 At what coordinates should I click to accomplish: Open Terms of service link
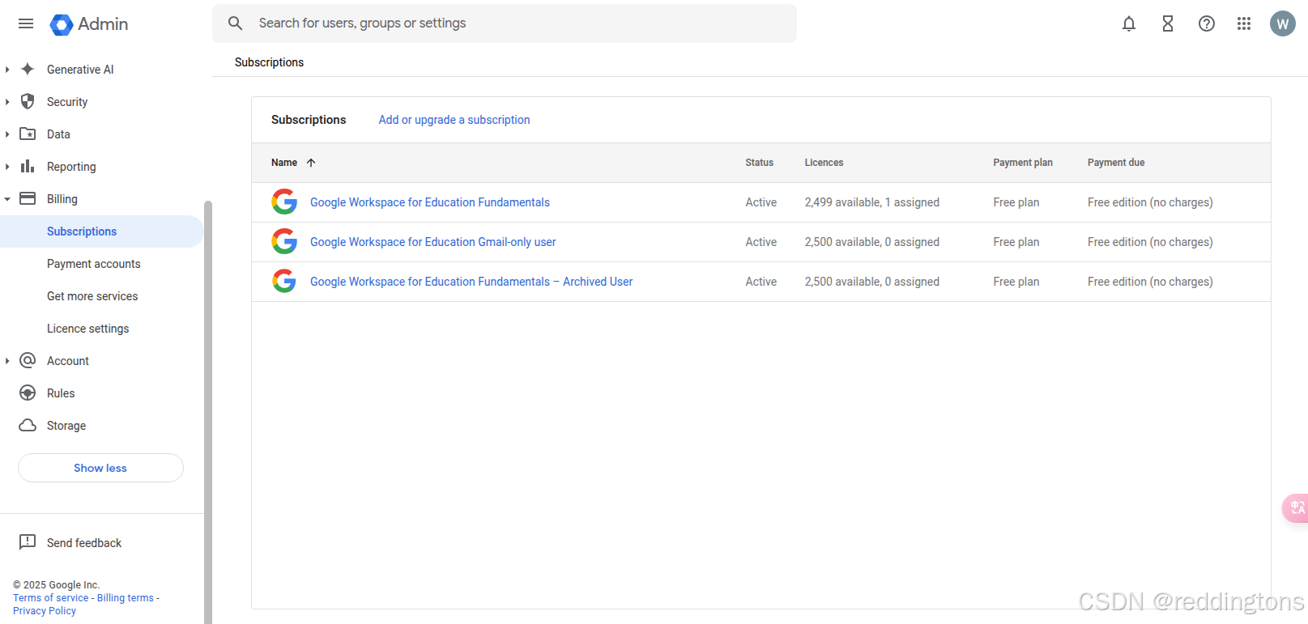click(x=51, y=598)
